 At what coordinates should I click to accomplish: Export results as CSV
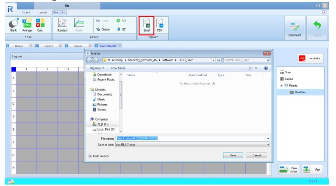point(160,25)
